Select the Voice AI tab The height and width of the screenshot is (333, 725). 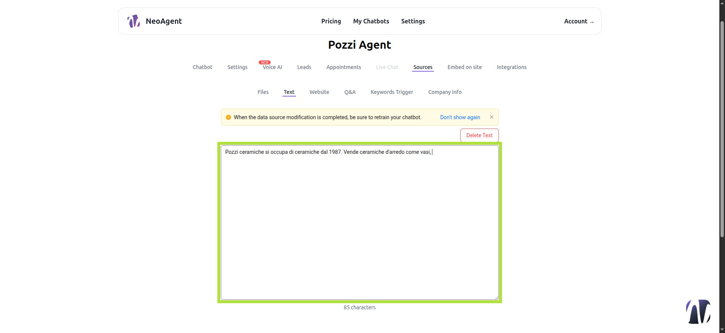click(272, 67)
